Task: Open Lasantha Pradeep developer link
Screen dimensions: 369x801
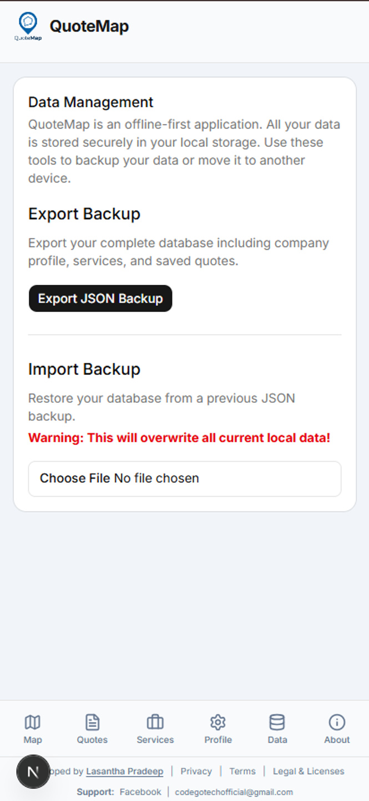Action: pos(125,771)
